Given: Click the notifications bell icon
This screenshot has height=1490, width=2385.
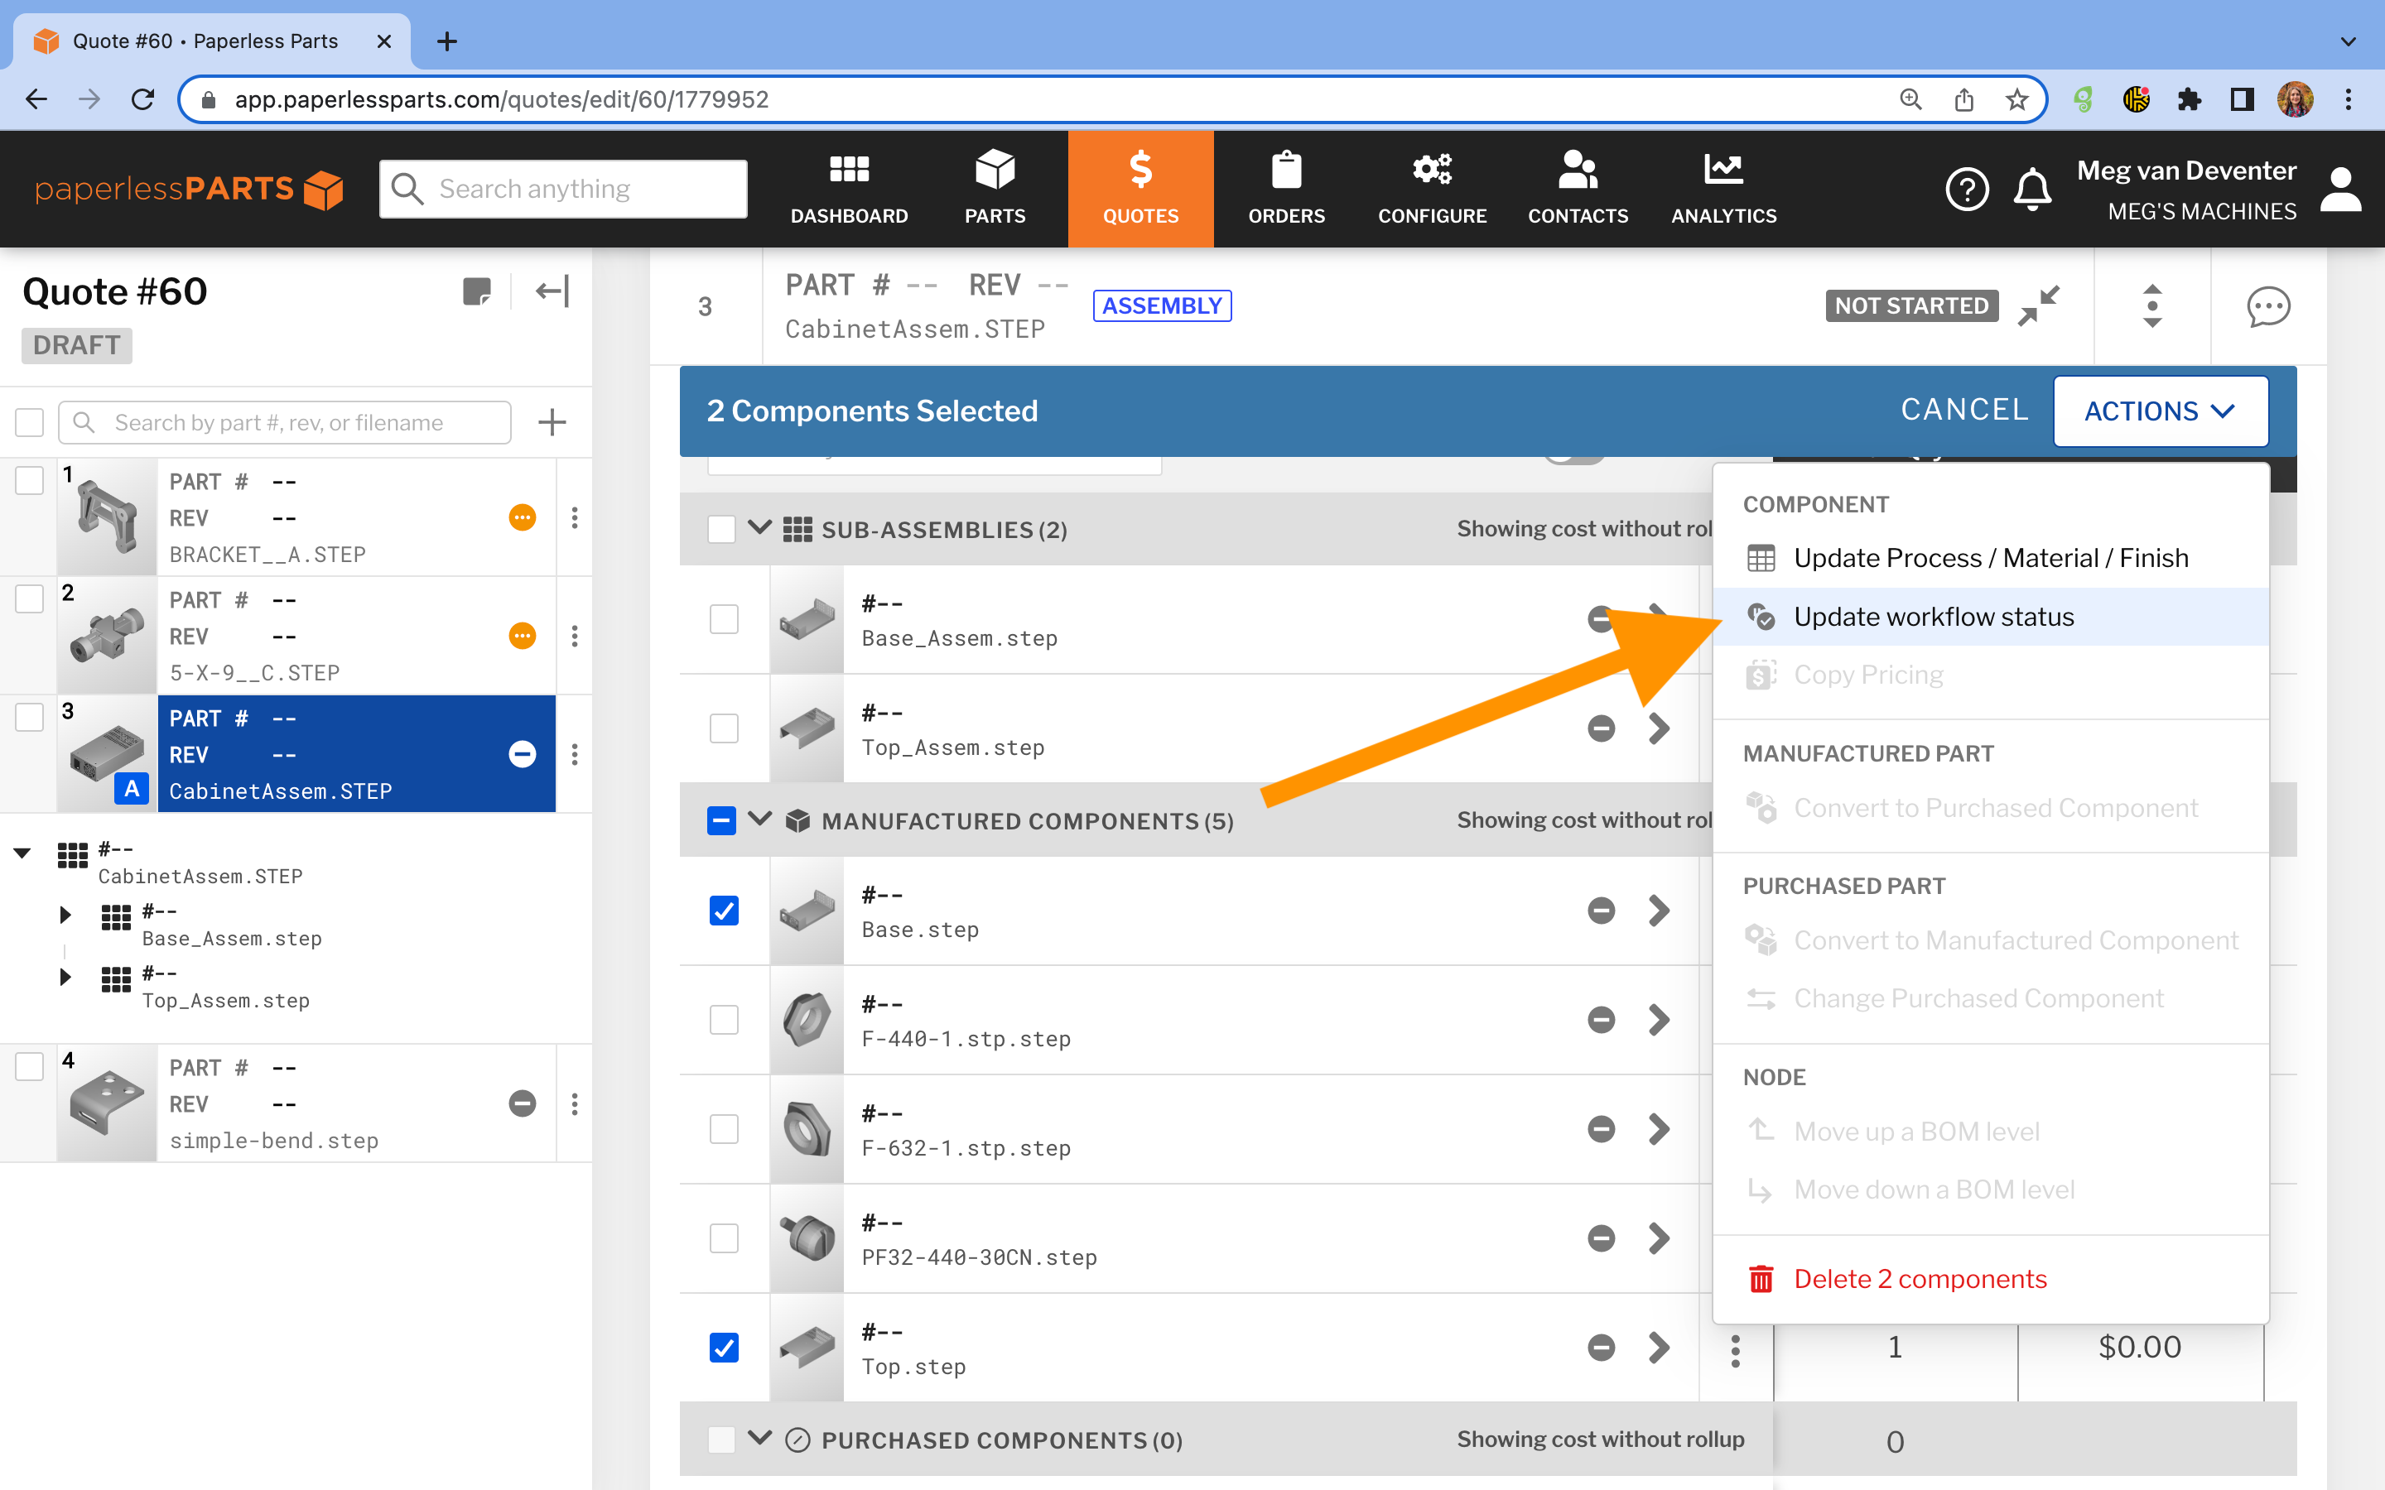Looking at the screenshot, I should pos(2032,190).
